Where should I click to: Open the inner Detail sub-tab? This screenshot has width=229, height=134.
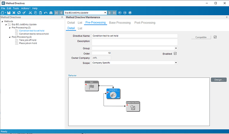(71, 28)
